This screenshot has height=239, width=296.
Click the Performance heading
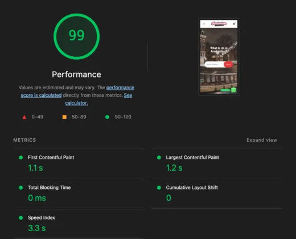pos(76,75)
